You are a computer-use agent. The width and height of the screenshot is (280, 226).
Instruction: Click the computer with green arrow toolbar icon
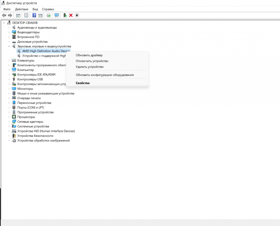pos(65,15)
